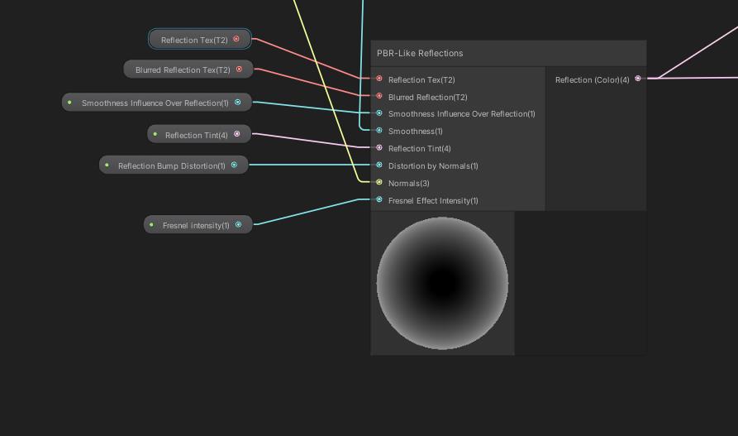Image resolution: width=738 pixels, height=436 pixels.
Task: Click Reflection Tint(4) property node output port
Action: 236,134
